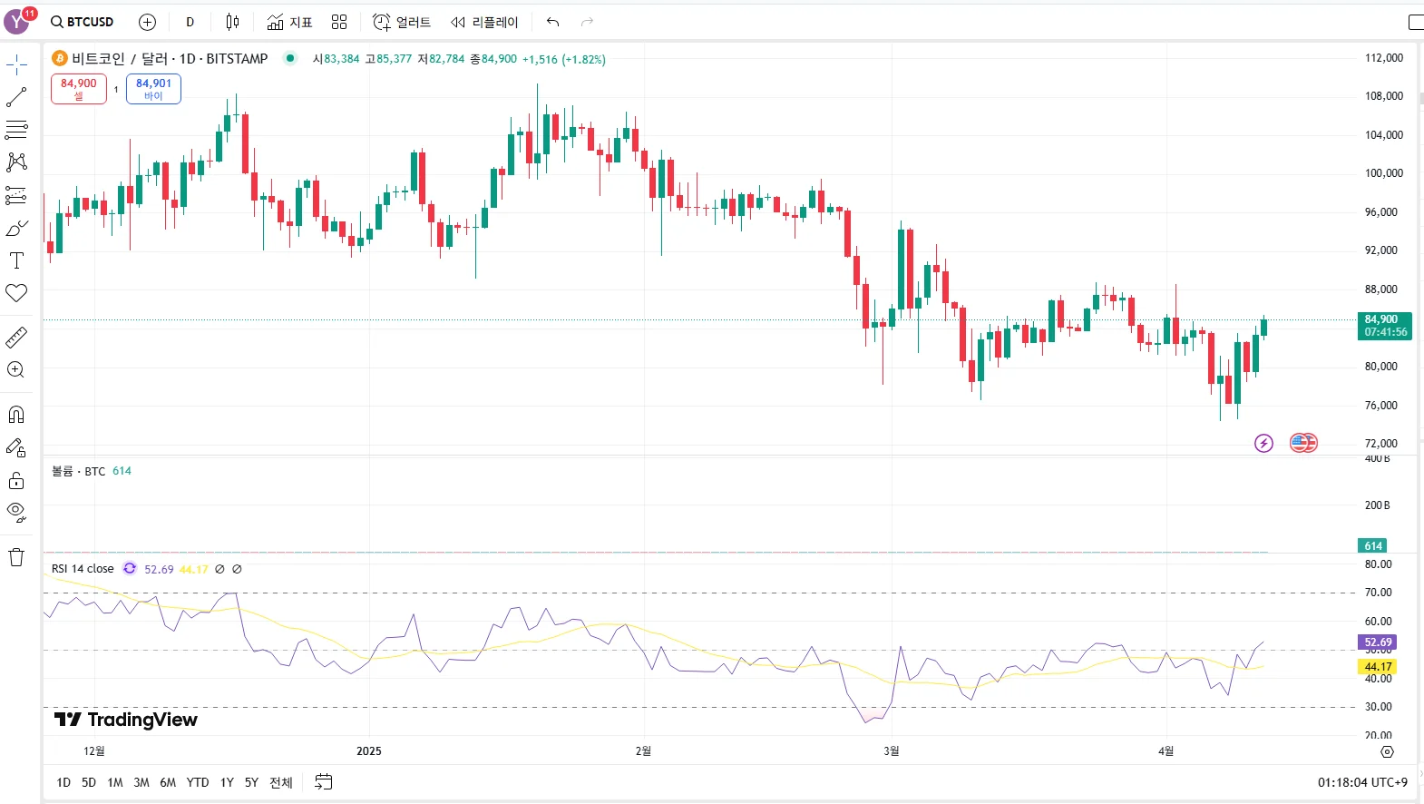The height and width of the screenshot is (804, 1424).
Task: Toggle magnet mode on
Action: coord(16,415)
